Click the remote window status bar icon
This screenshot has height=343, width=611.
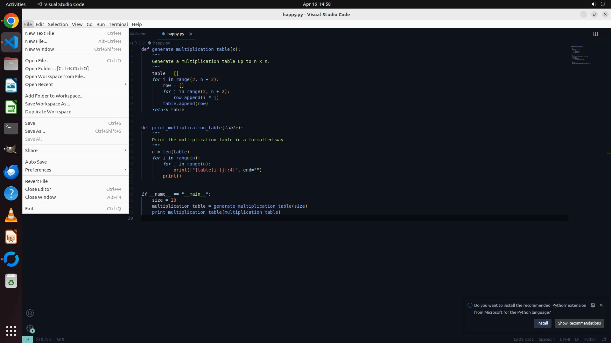point(28,339)
